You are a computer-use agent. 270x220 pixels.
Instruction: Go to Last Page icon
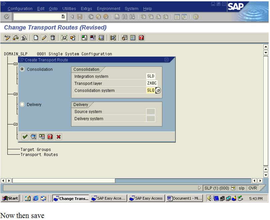tap(166, 17)
